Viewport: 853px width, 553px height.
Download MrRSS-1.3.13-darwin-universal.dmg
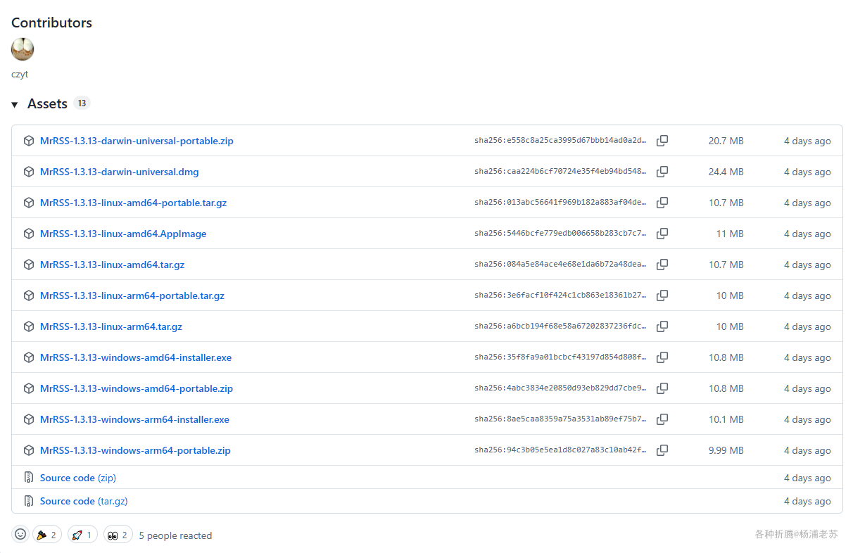pyautogui.click(x=120, y=172)
